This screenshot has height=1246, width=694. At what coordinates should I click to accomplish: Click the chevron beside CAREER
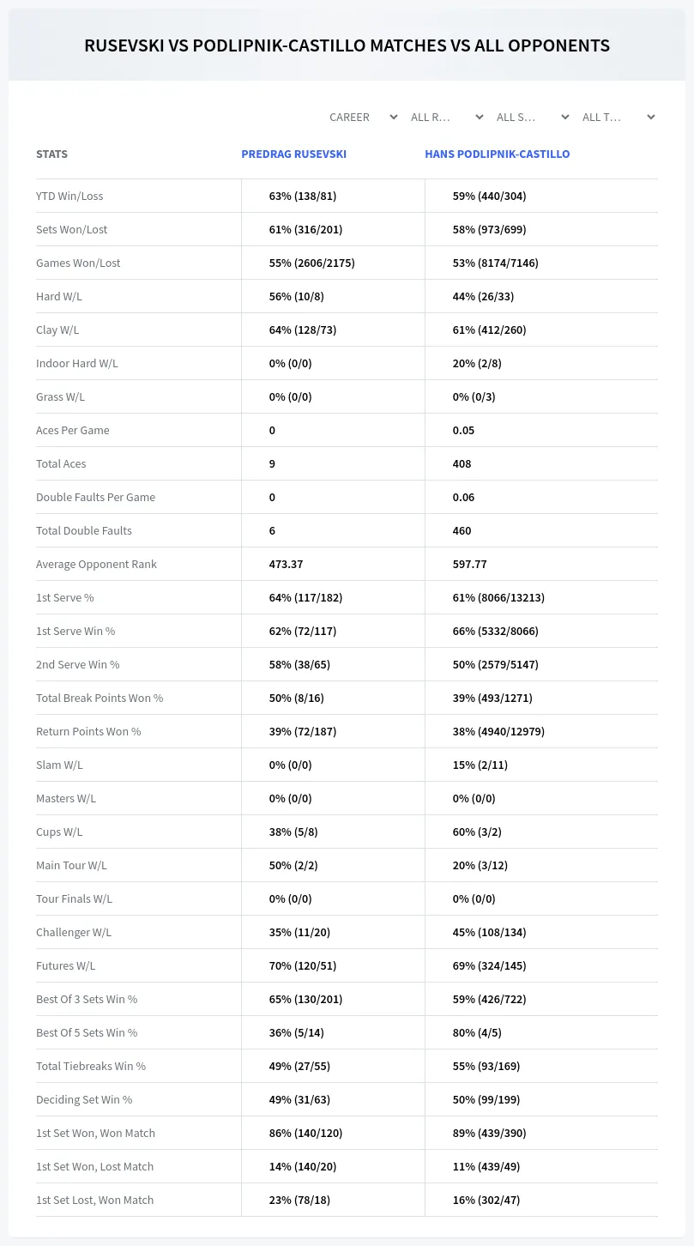394,117
